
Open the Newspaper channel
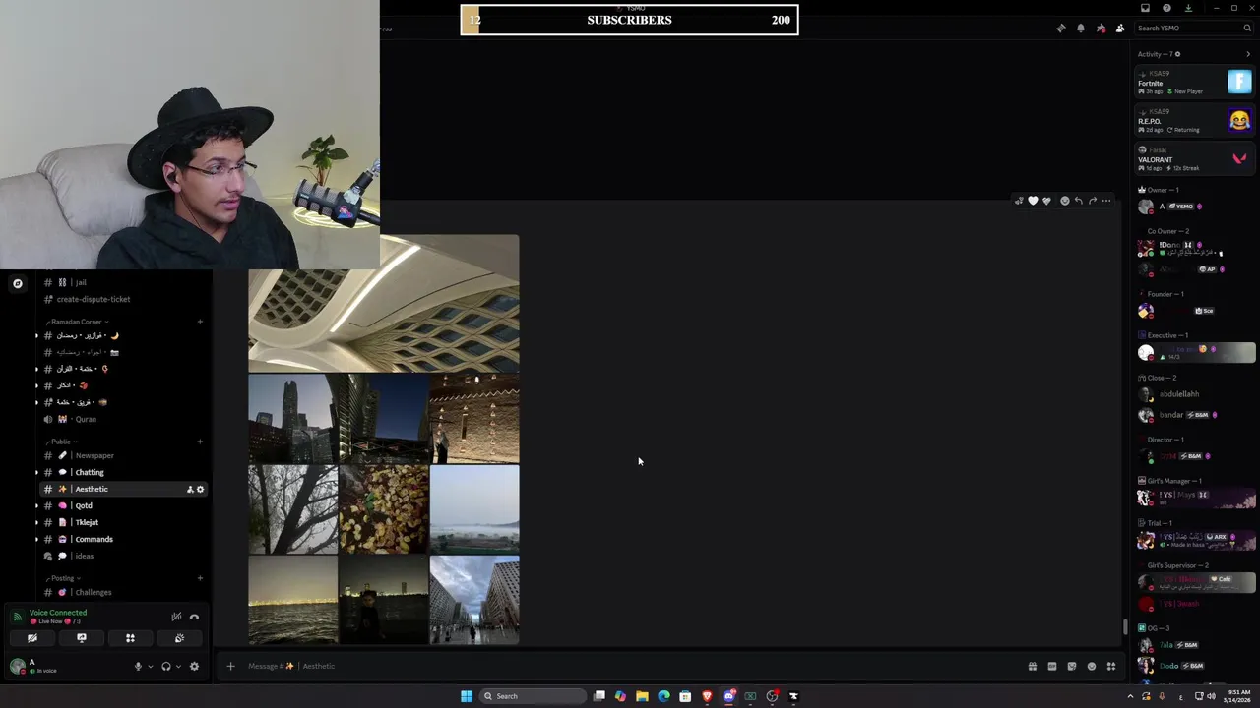(x=122, y=455)
